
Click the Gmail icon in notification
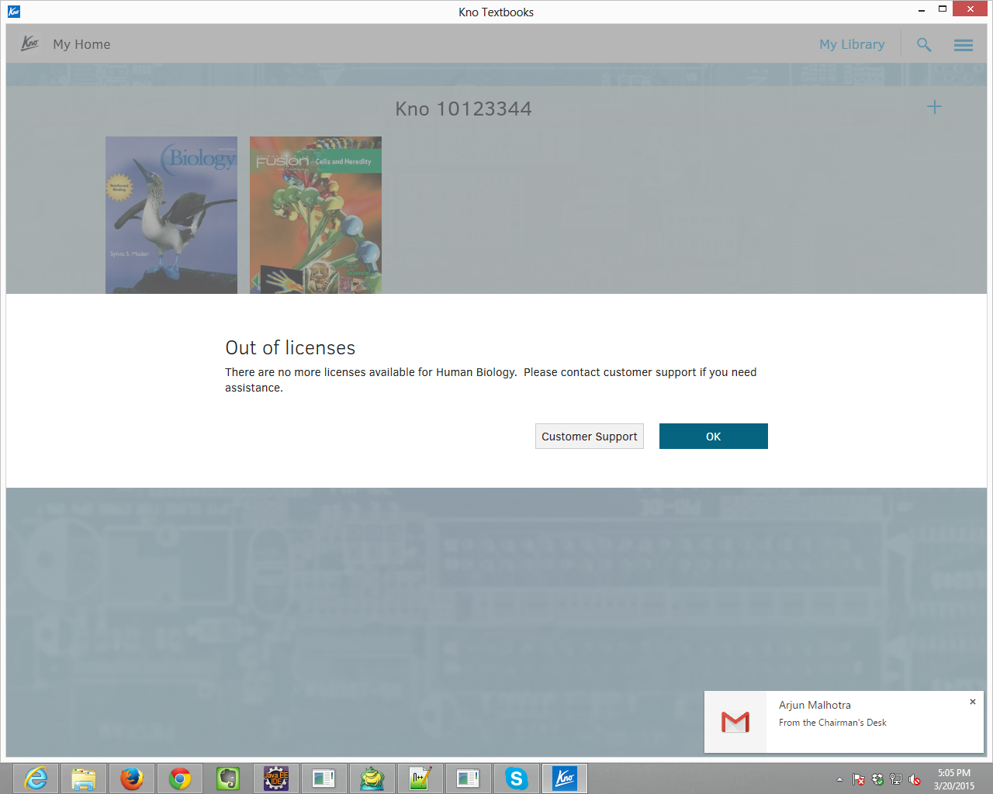(x=735, y=722)
